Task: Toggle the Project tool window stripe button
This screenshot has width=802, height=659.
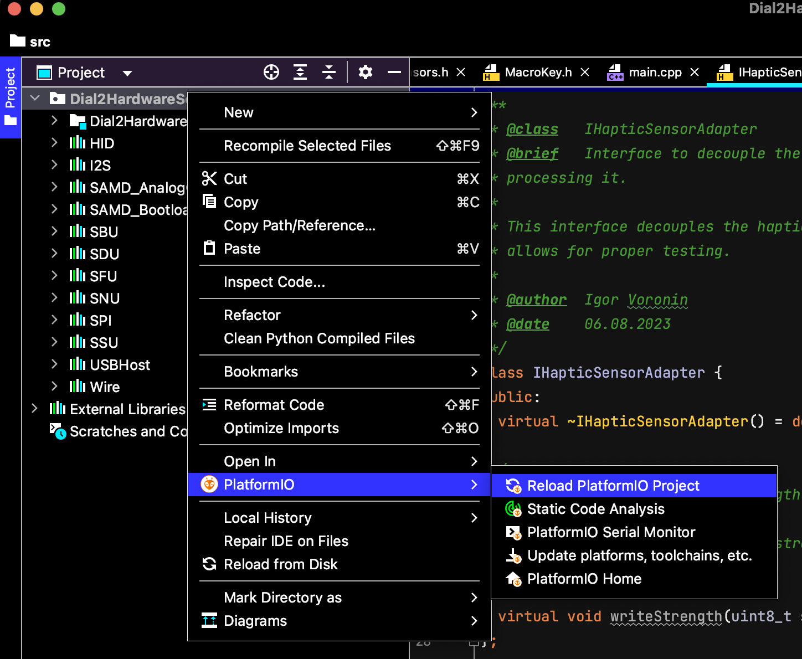Action: coord(11,97)
